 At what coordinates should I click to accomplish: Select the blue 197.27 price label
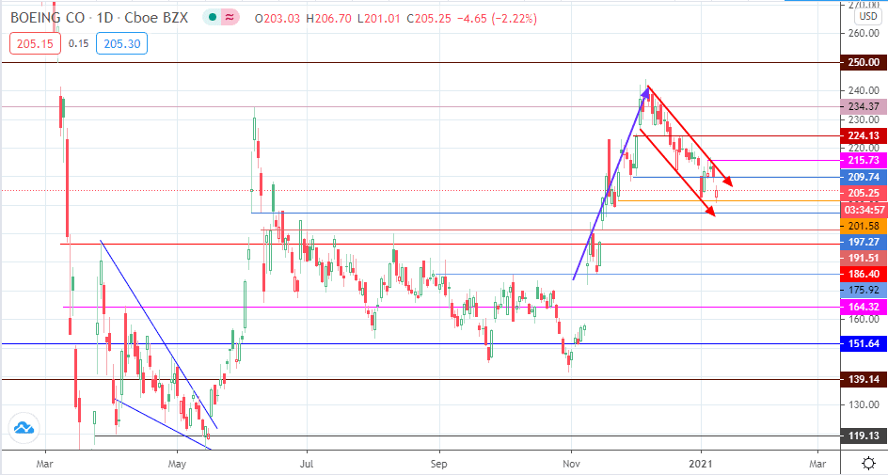pyautogui.click(x=864, y=242)
